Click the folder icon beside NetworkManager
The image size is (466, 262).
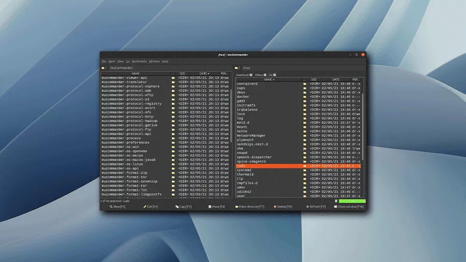(x=304, y=136)
